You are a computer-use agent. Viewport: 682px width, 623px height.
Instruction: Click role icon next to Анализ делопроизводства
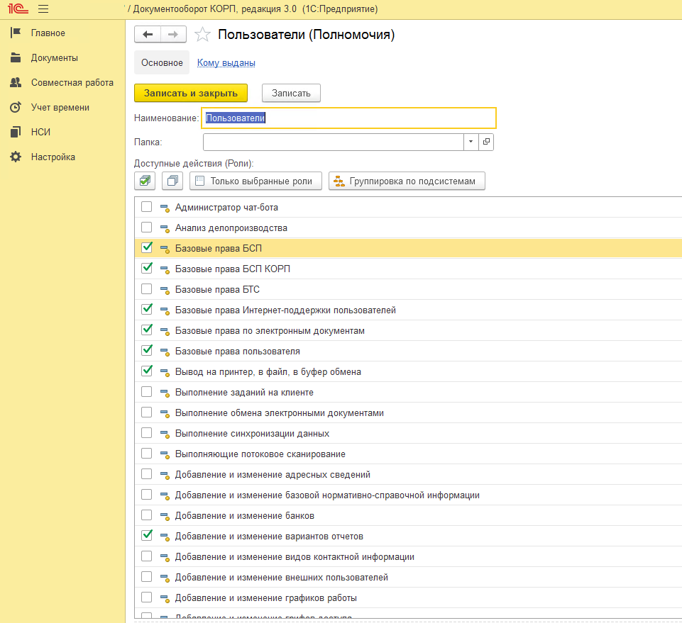click(165, 228)
